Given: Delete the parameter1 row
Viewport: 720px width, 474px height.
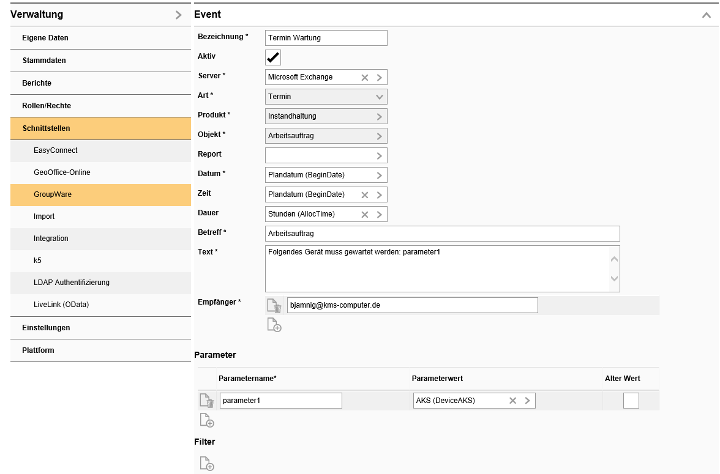Looking at the screenshot, I should pos(206,400).
